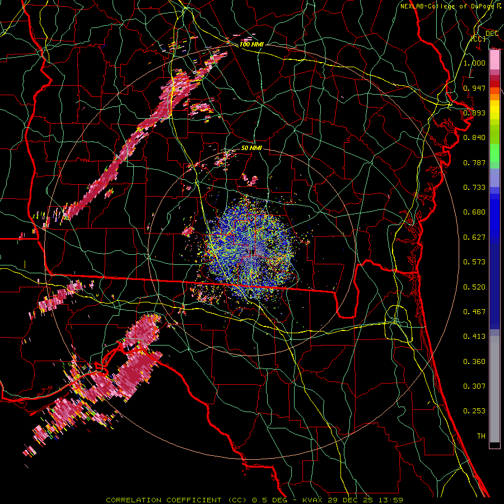Click the 0.680 scale value
Image resolution: width=504 pixels, height=504 pixels.
474,212
